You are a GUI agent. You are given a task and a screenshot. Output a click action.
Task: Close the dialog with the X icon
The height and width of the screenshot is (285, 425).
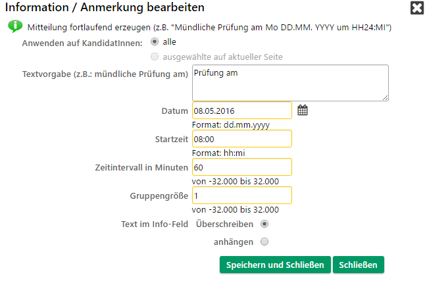417,8
